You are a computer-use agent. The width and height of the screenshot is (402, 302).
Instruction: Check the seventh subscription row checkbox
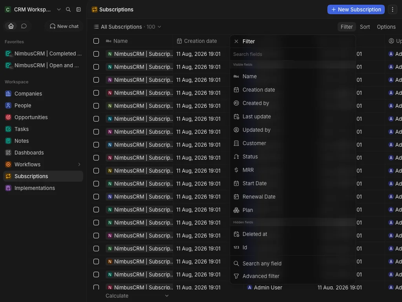coord(96,132)
